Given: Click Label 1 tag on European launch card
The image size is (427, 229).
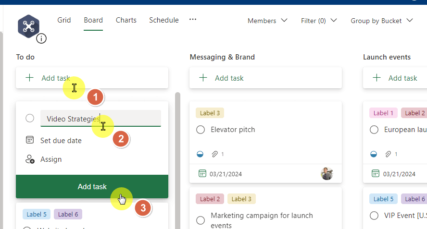Looking at the screenshot, I should (x=383, y=113).
